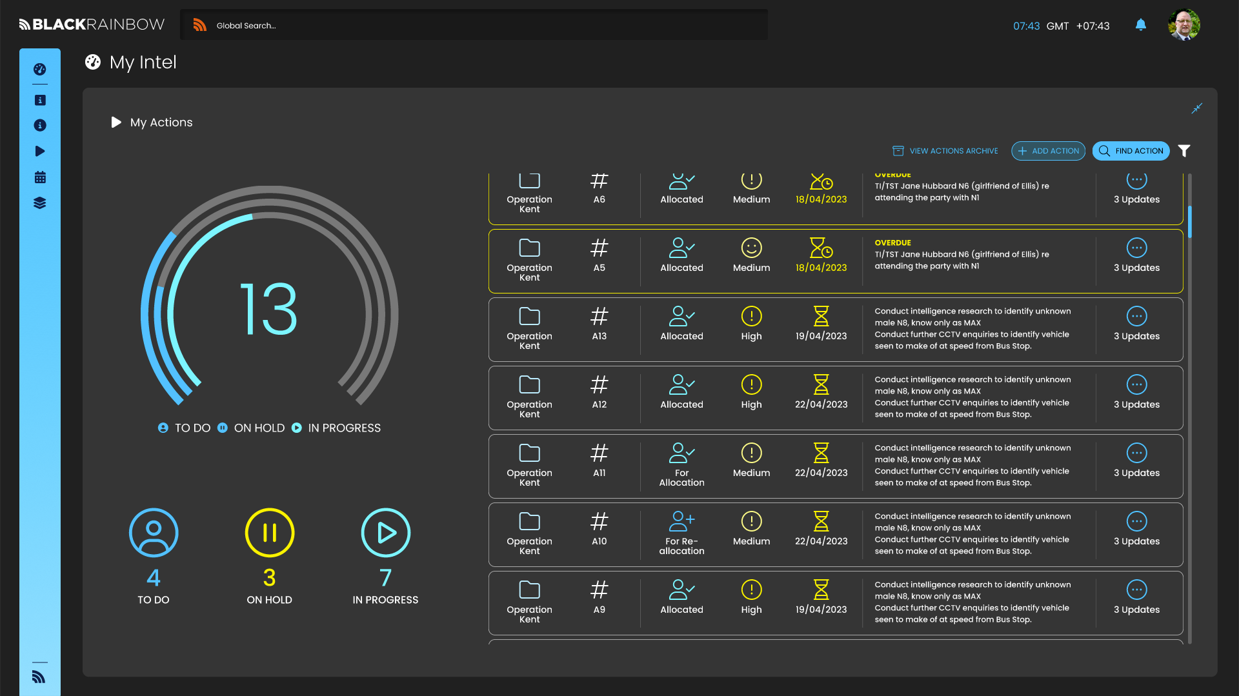The image size is (1239, 696).
Task: Click the folder icon on action A13
Action: click(x=529, y=316)
